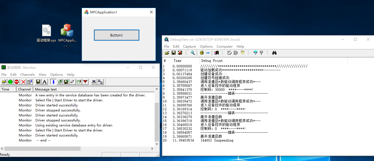Click the left scroll arrow in Monitor

(2, 149)
